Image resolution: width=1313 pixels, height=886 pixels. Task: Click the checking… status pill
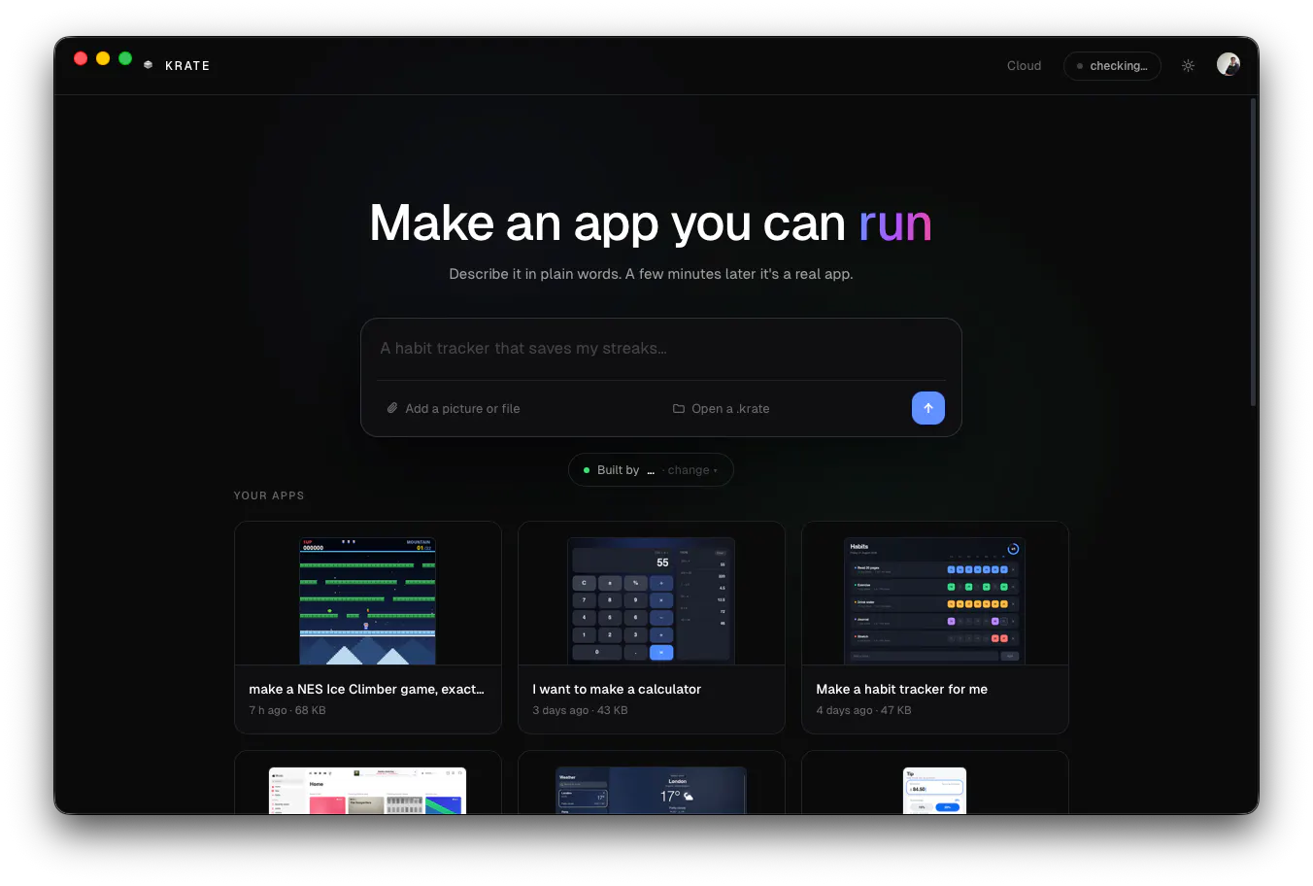(x=1112, y=66)
